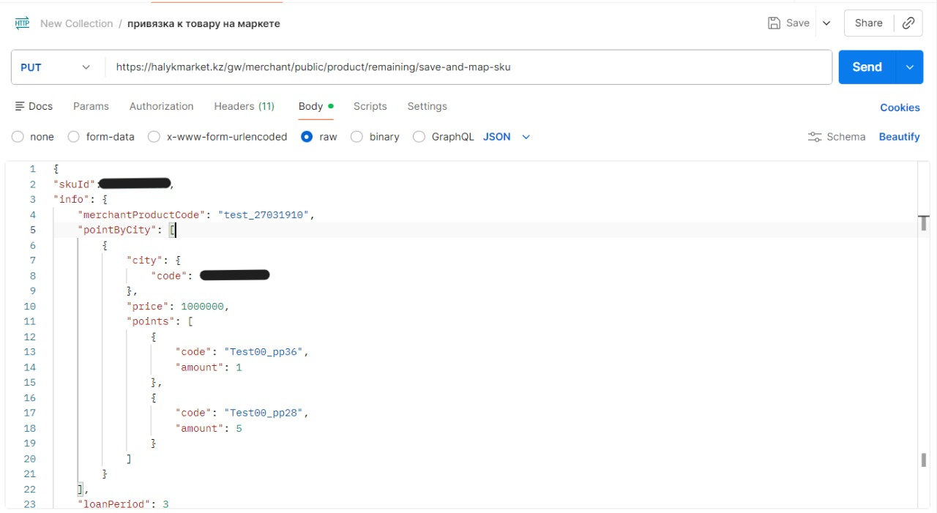937x513 pixels.
Task: Expand the Save options arrow
Action: 826,23
